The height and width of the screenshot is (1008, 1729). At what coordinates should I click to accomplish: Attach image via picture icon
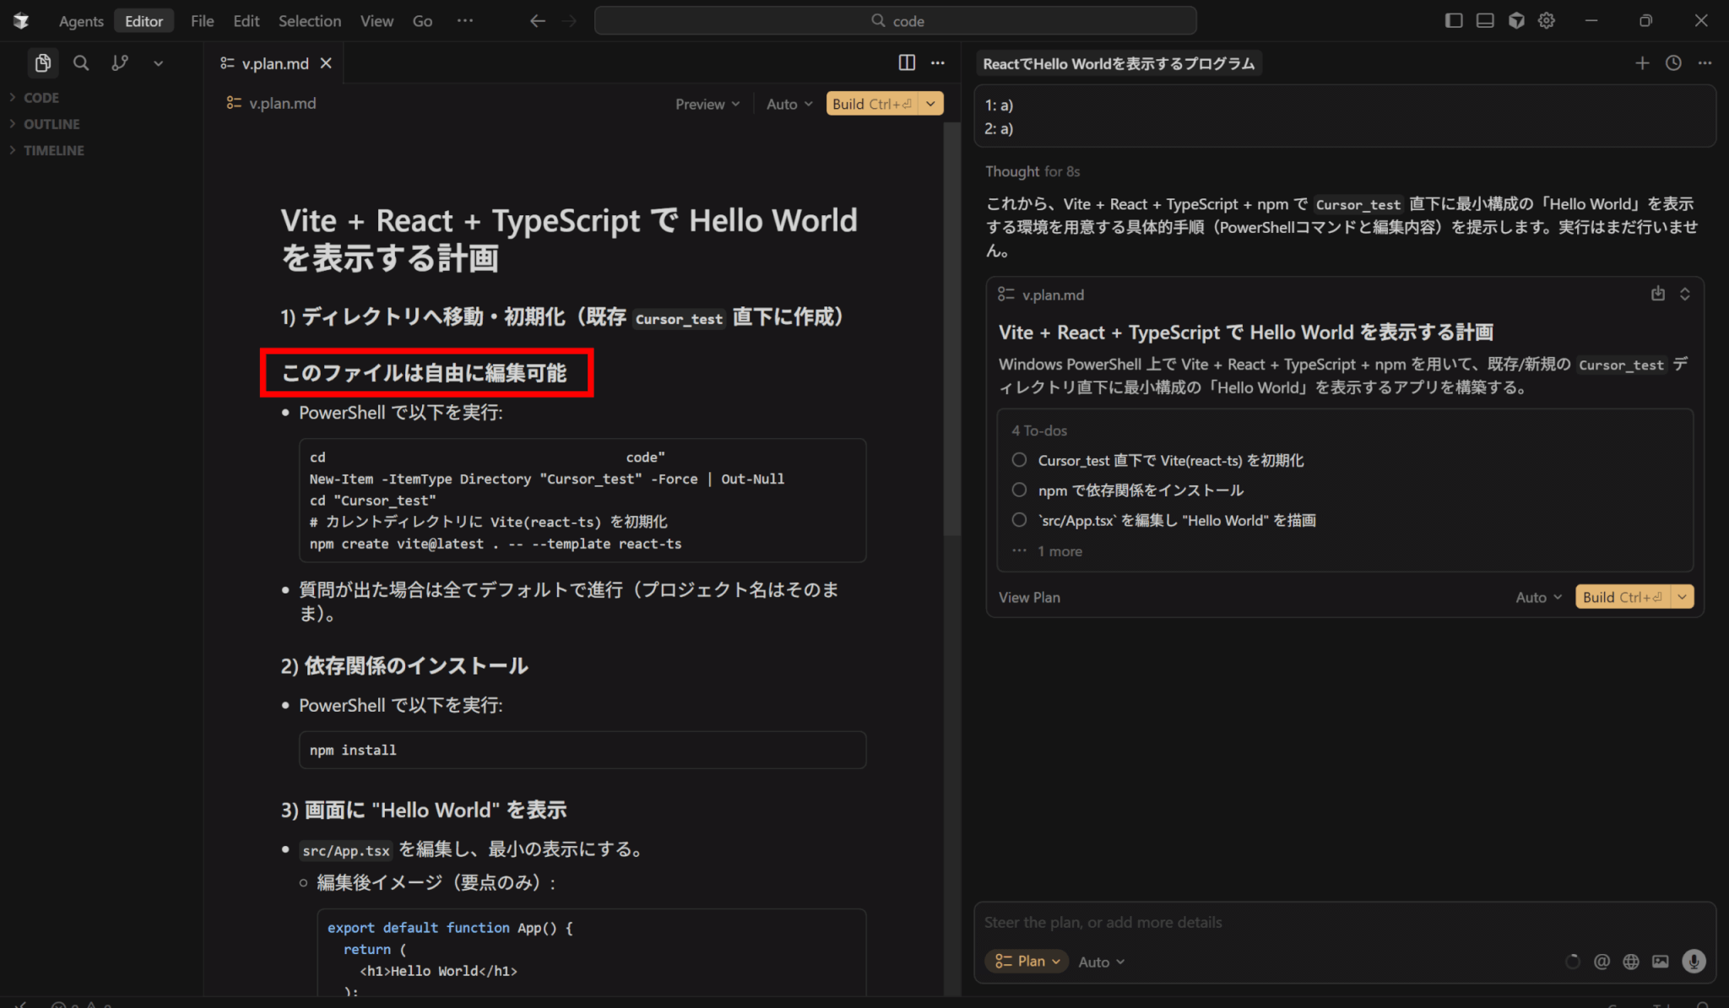[1660, 962]
